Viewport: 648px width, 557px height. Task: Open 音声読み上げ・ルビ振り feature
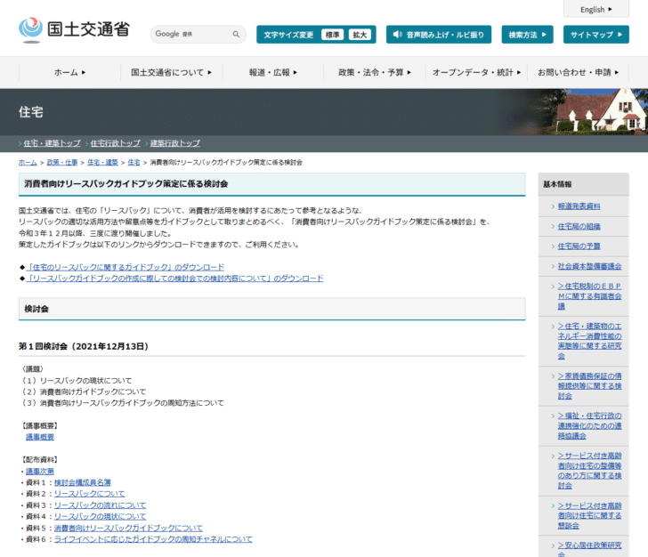(439, 35)
